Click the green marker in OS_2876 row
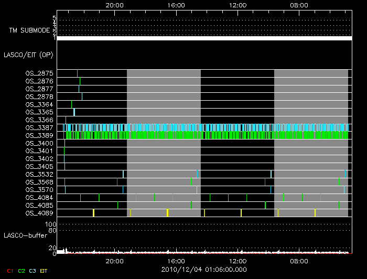Viewport: 367px width, 279px height. pos(80,81)
